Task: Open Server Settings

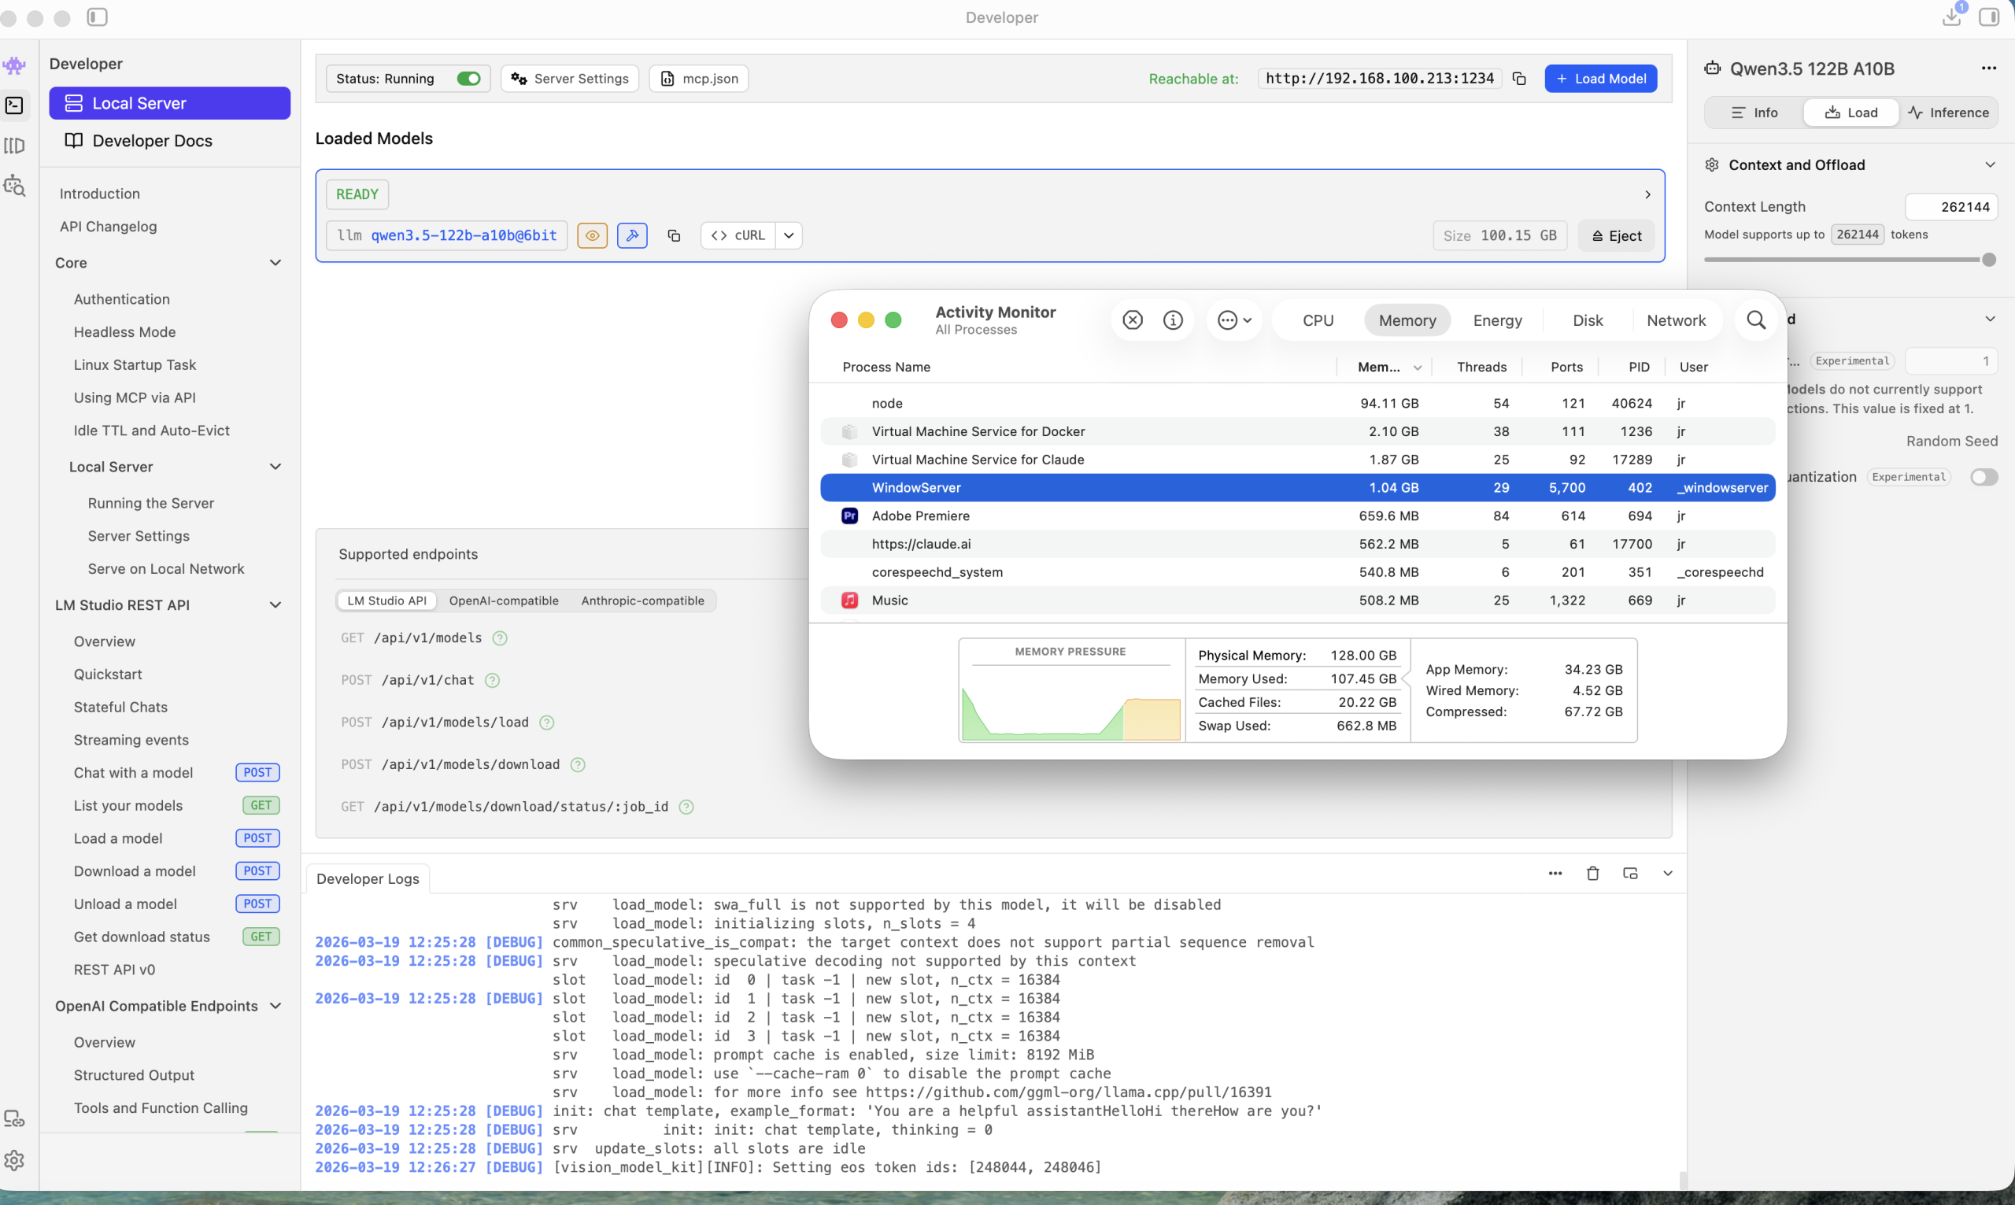Action: [570, 79]
